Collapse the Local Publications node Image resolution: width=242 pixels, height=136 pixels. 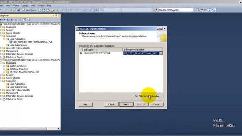pyautogui.click(x=4, y=39)
